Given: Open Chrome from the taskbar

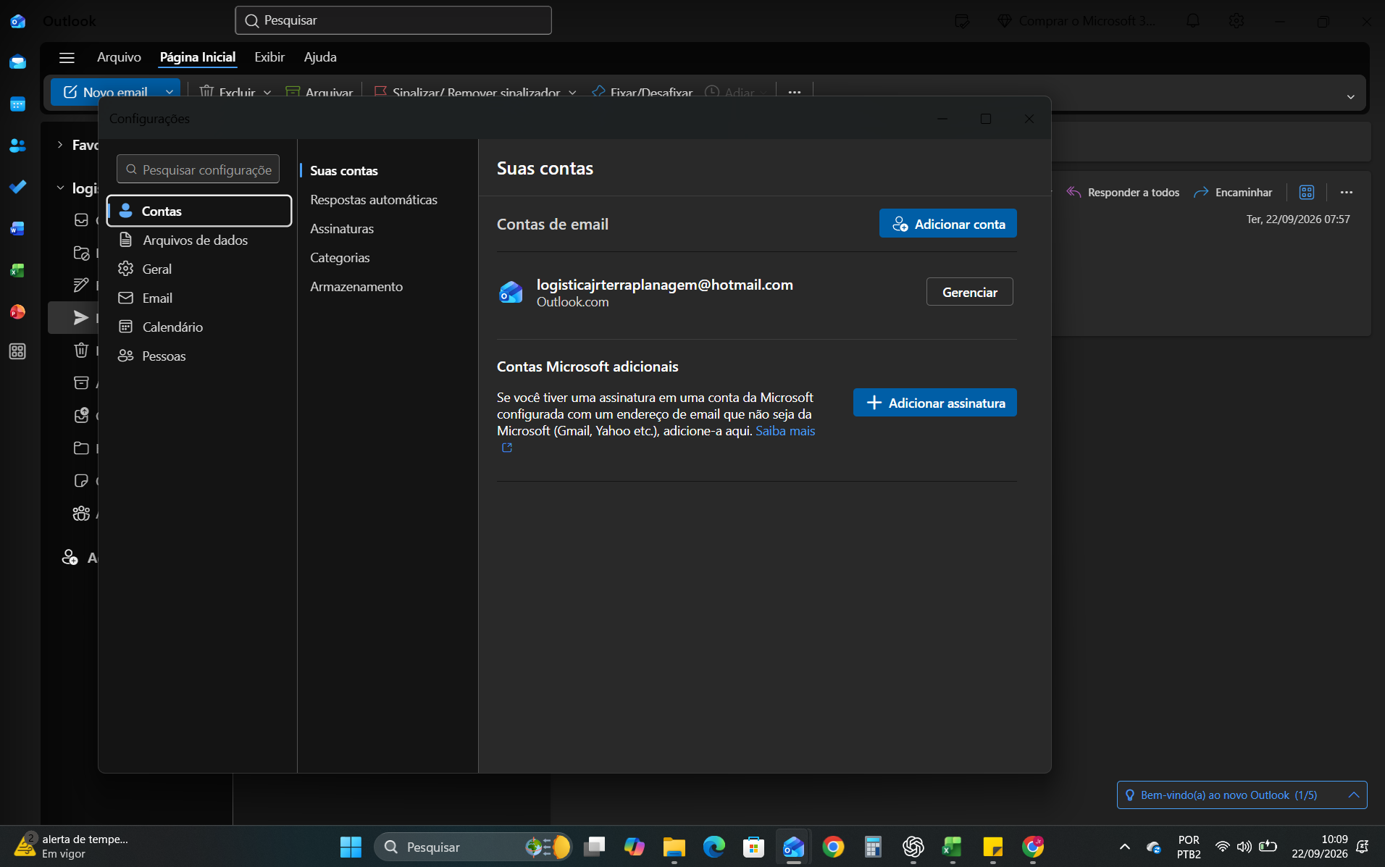Looking at the screenshot, I should tap(833, 846).
